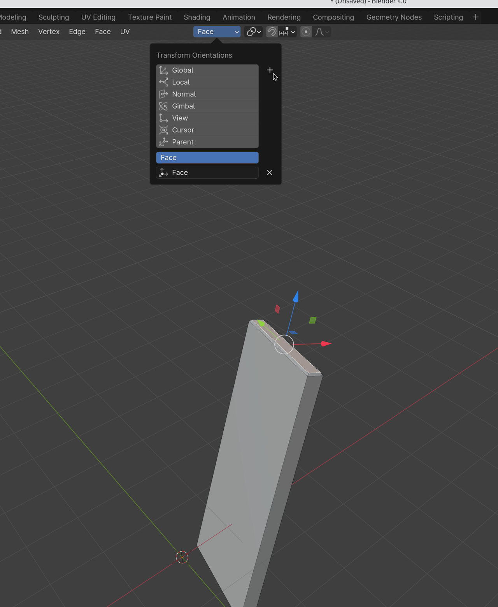Open the Vertex menu
498x607 pixels.
pos(49,32)
